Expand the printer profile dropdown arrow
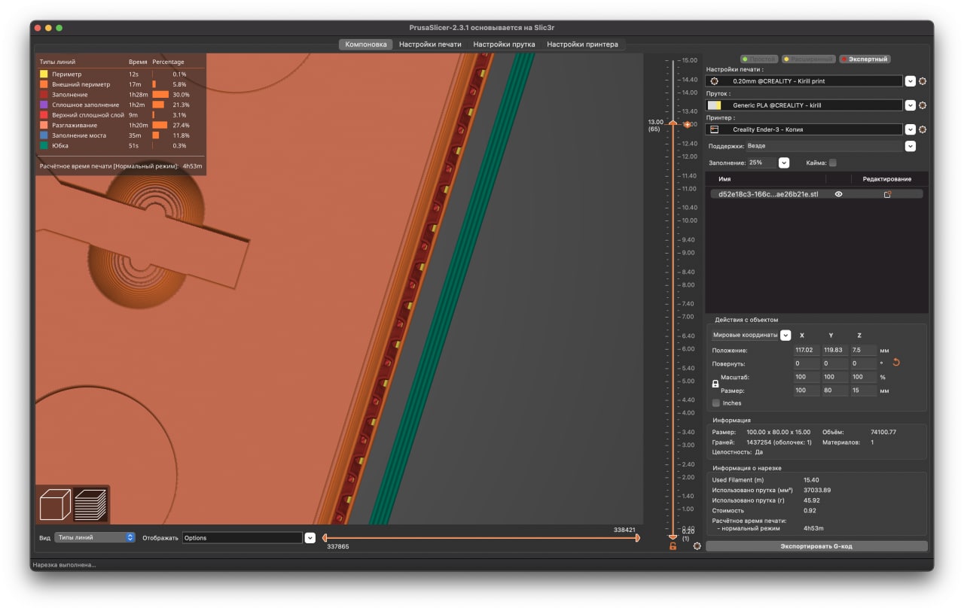Viewport: 964px width, 611px height. 910,129
